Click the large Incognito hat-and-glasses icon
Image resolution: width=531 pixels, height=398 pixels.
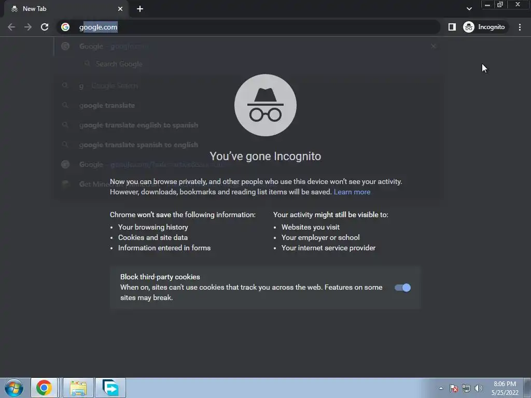point(265,105)
